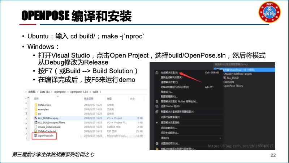Click the Retarget solution up-arrow icon
Viewport: 289px width, 163px height.
point(157,122)
